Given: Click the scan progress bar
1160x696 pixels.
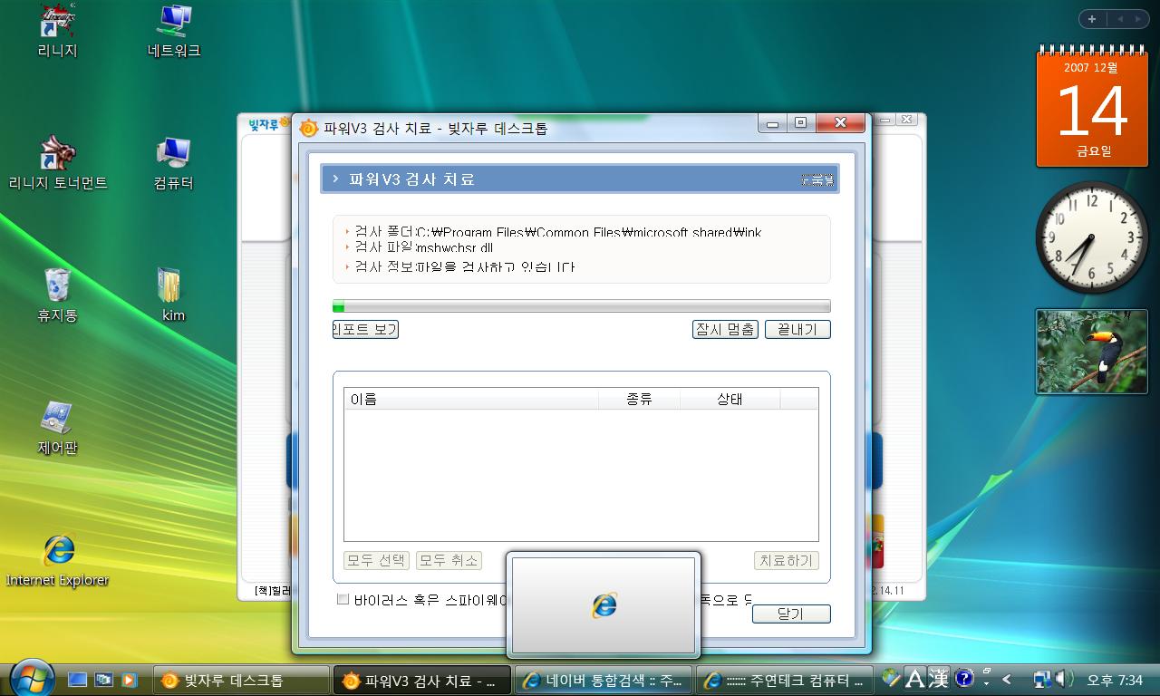Looking at the screenshot, I should point(581,306).
